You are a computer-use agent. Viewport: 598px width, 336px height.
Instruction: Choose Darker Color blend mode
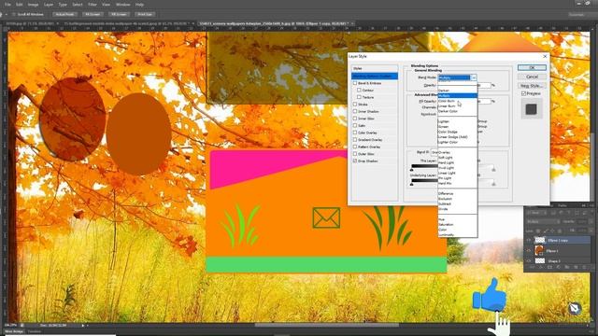click(x=448, y=111)
